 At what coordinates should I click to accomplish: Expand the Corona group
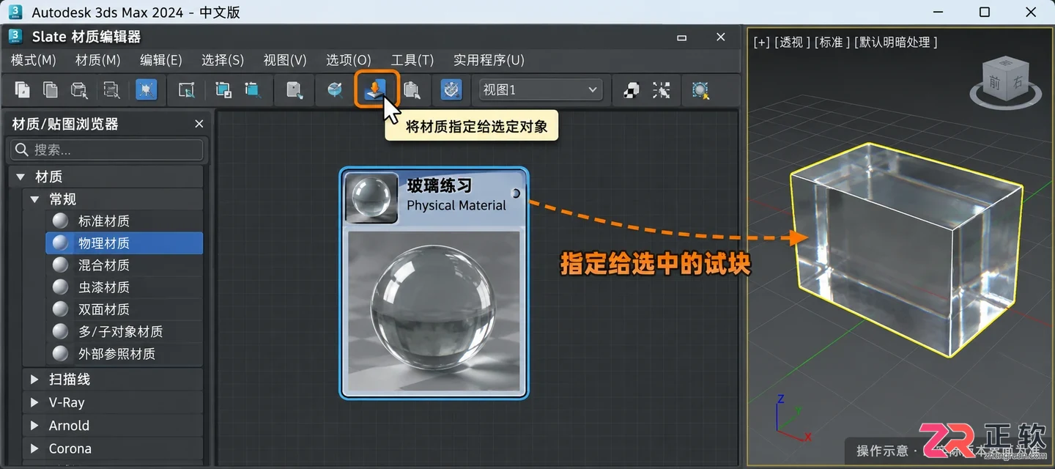click(34, 448)
